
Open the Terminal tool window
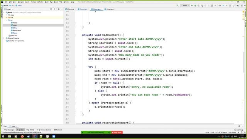click(58, 130)
